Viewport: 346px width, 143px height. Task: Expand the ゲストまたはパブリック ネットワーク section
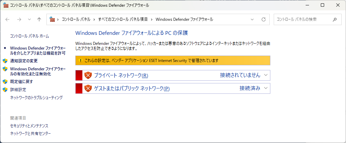(x=266, y=88)
